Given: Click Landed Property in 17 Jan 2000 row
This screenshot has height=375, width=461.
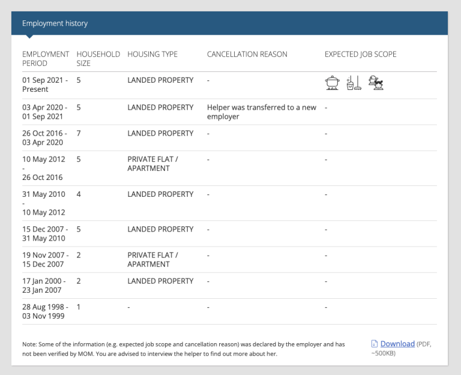Looking at the screenshot, I should click(160, 281).
